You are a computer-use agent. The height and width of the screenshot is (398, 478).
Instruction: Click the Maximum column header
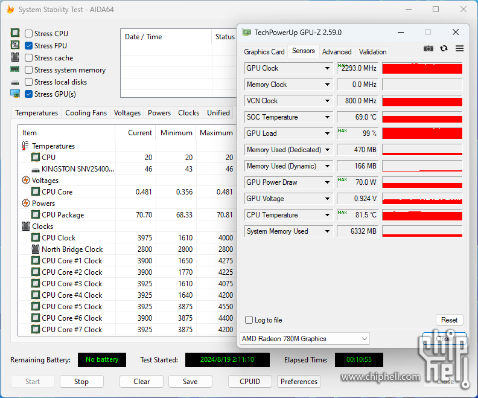pos(216,133)
